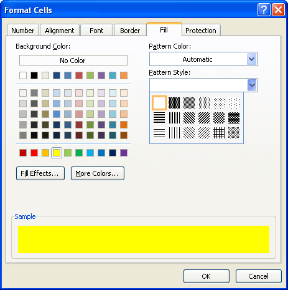Click the yellow Sample preview area

144,239
